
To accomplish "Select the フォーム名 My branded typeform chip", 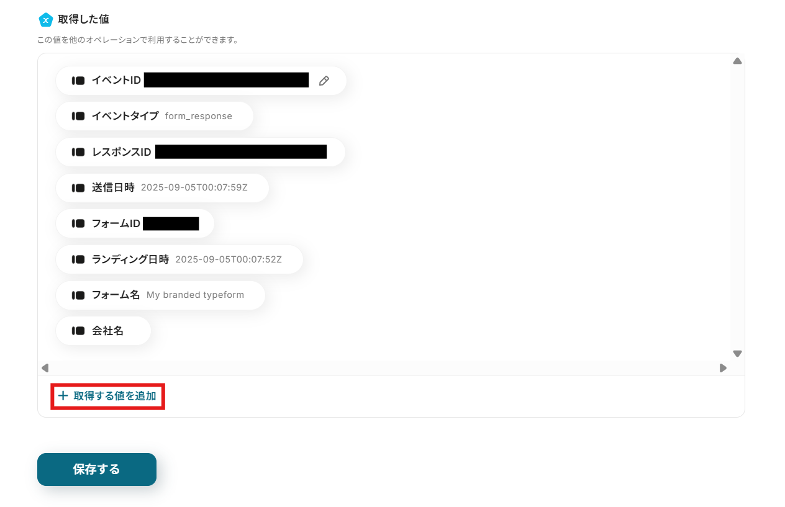I will (x=160, y=295).
